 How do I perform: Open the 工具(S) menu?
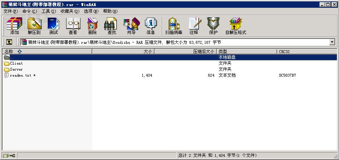[x=49, y=11]
